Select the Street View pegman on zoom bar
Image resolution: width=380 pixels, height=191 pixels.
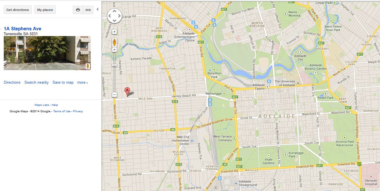pyautogui.click(x=114, y=42)
